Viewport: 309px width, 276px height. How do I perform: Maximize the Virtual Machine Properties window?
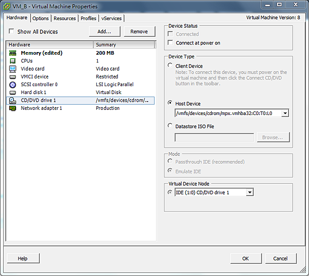279,5
